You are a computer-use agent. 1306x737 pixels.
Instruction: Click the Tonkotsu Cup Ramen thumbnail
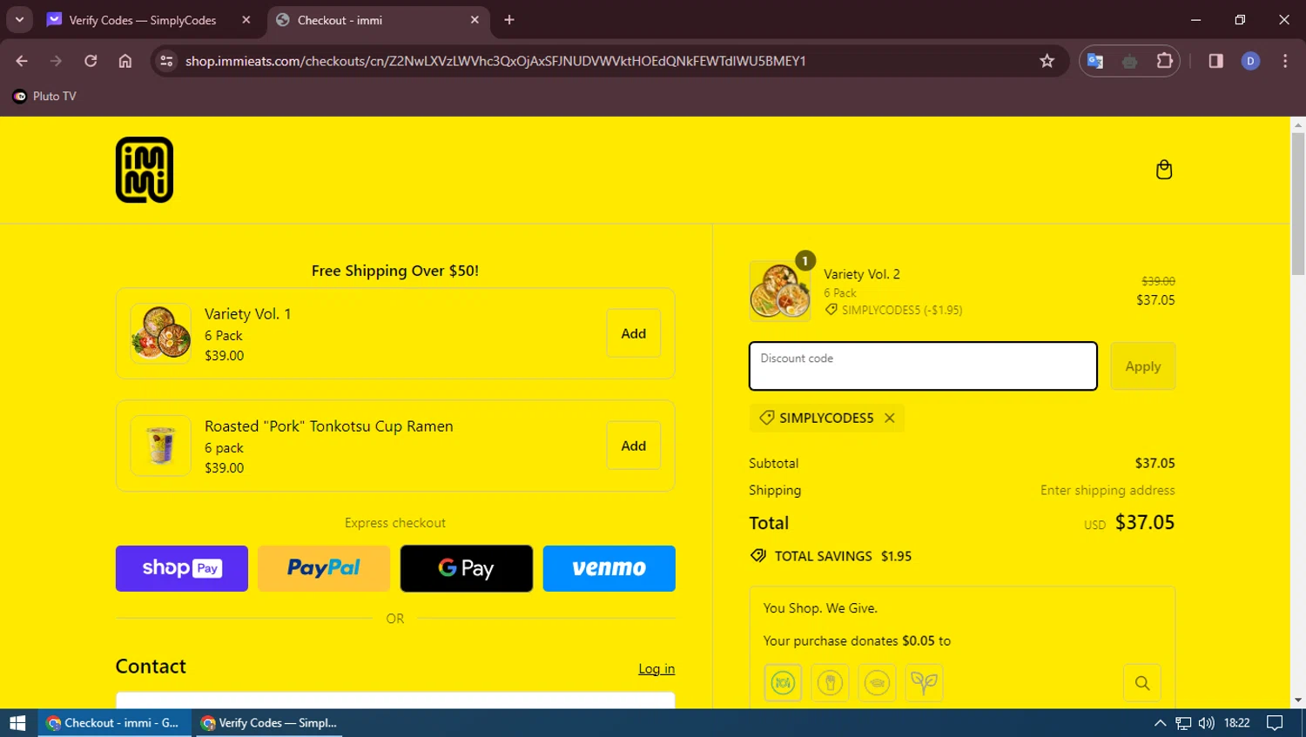161,446
